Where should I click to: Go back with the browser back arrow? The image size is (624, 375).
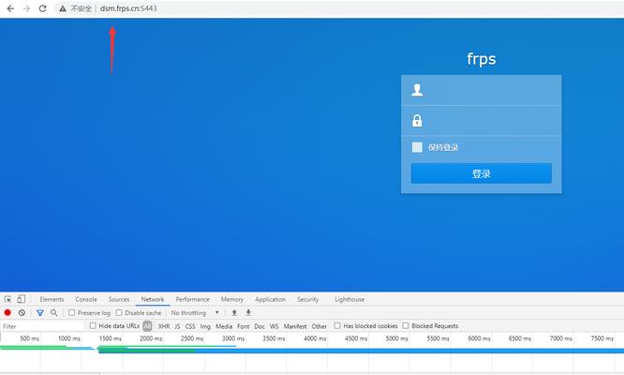click(x=10, y=8)
